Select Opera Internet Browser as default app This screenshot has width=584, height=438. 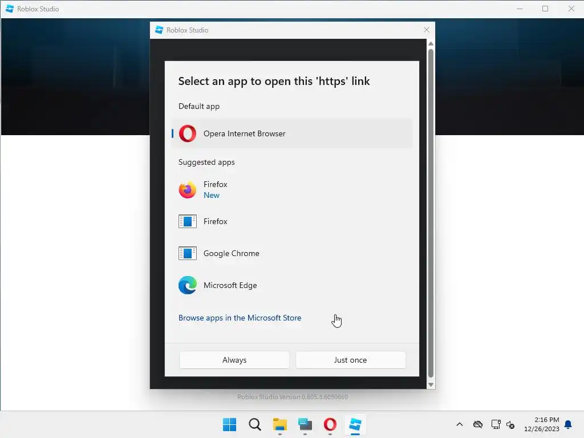(x=292, y=133)
